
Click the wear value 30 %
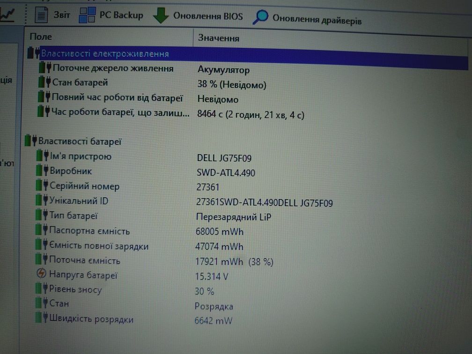tap(204, 291)
